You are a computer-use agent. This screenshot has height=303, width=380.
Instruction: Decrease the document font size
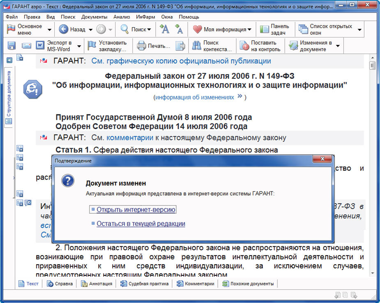coord(179,29)
